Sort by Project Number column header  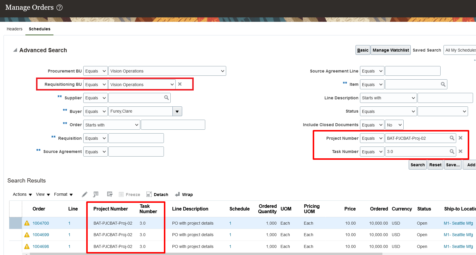pos(111,209)
